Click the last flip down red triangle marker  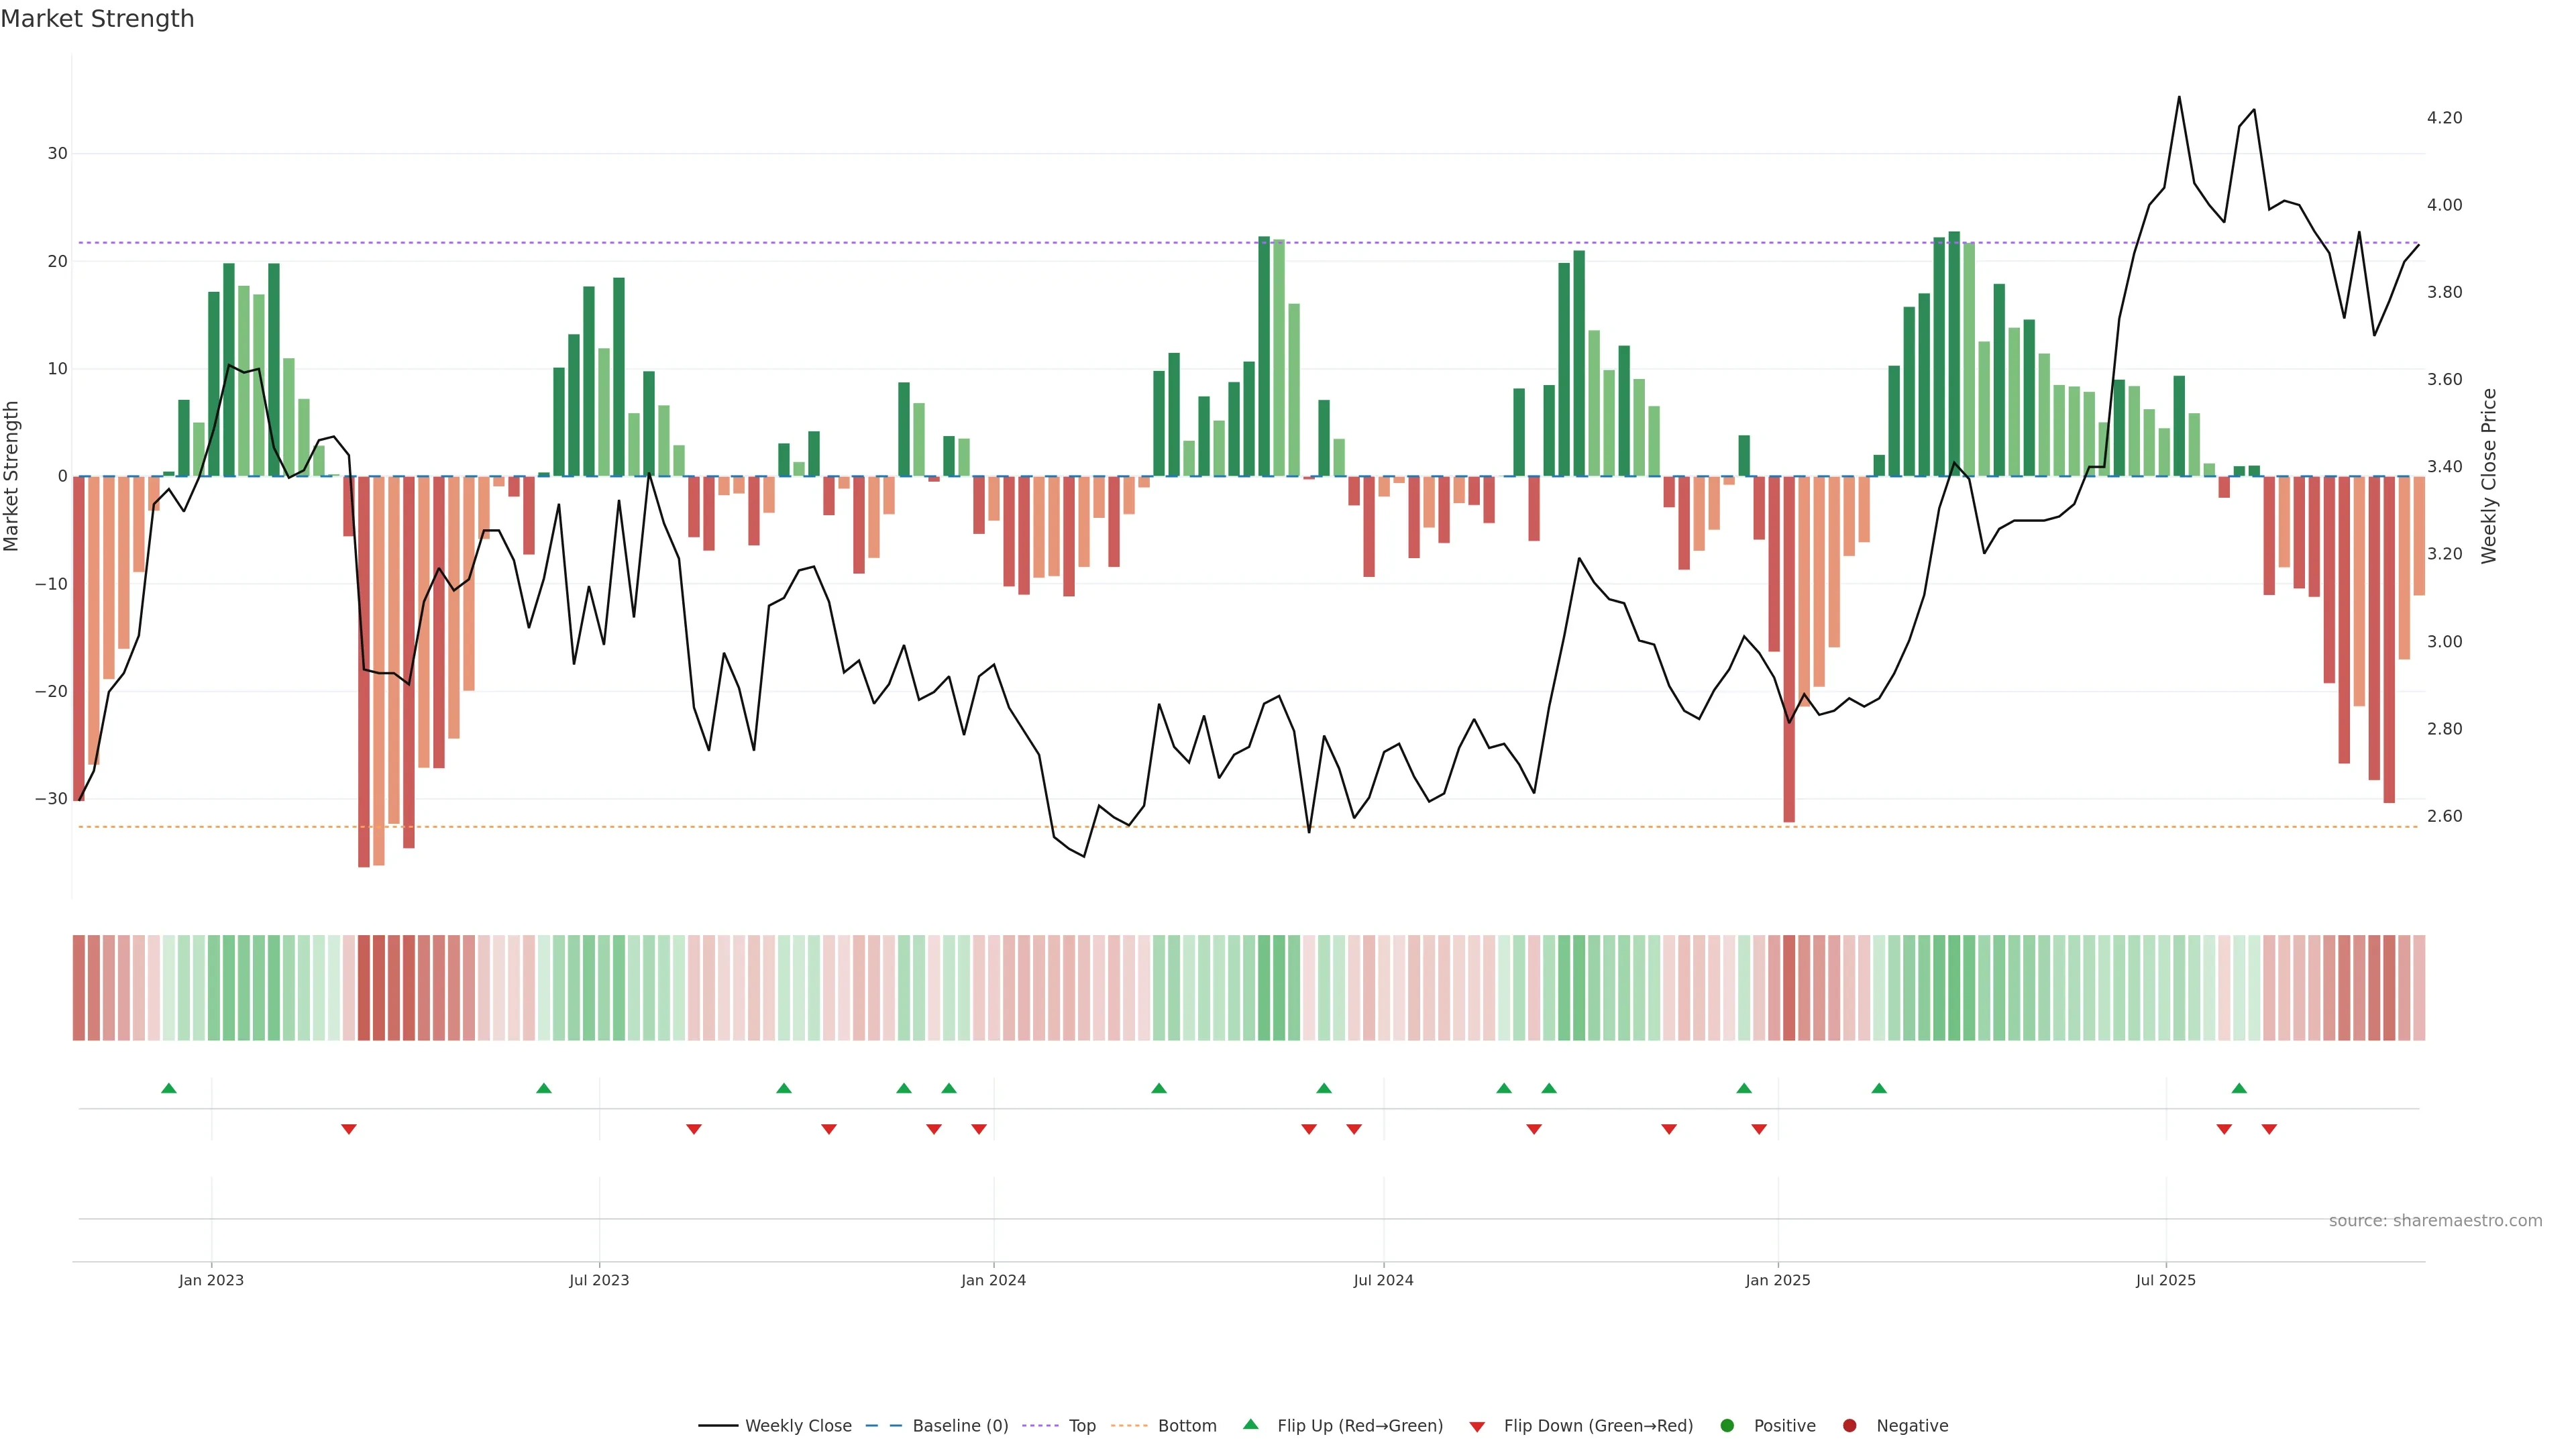pos(2269,1129)
